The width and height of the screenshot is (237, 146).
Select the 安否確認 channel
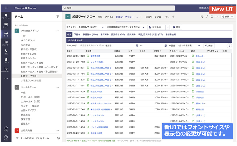pyautogui.click(x=25, y=45)
